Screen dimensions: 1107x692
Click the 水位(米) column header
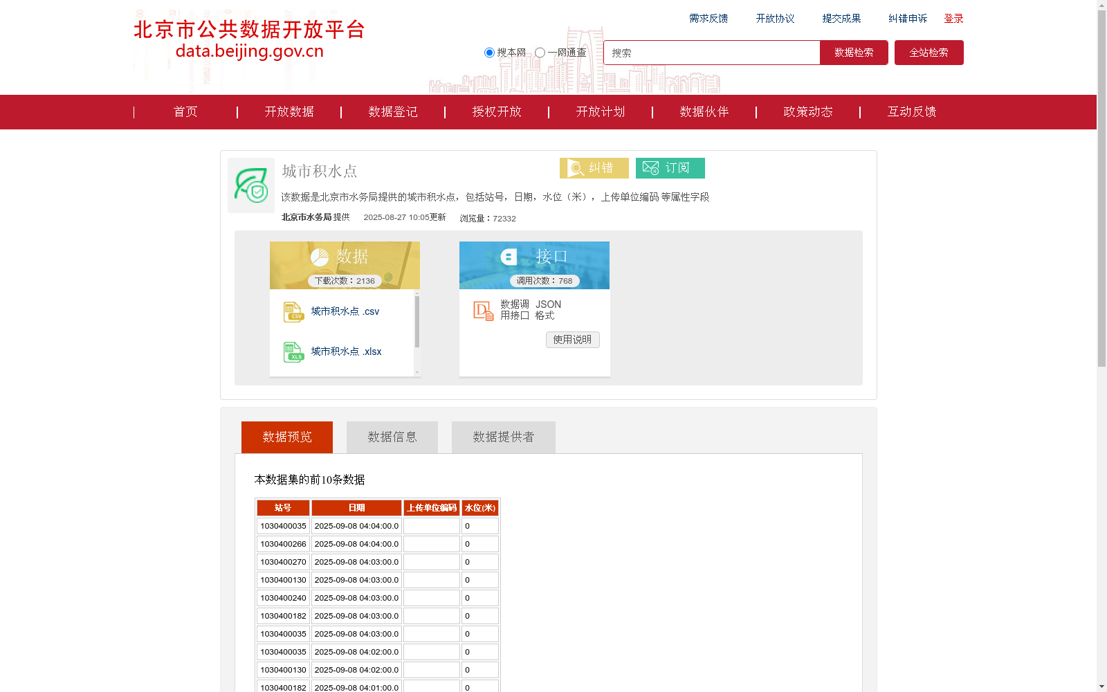[480, 508]
